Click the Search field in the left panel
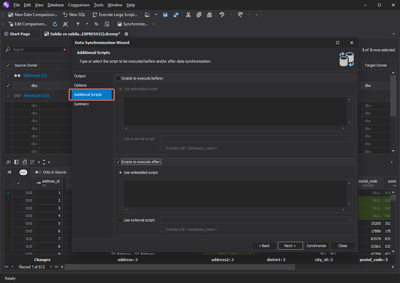The image size is (400, 283). coord(33,49)
